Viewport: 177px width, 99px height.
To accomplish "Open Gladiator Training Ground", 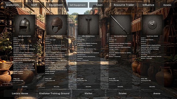I will [54, 93].
